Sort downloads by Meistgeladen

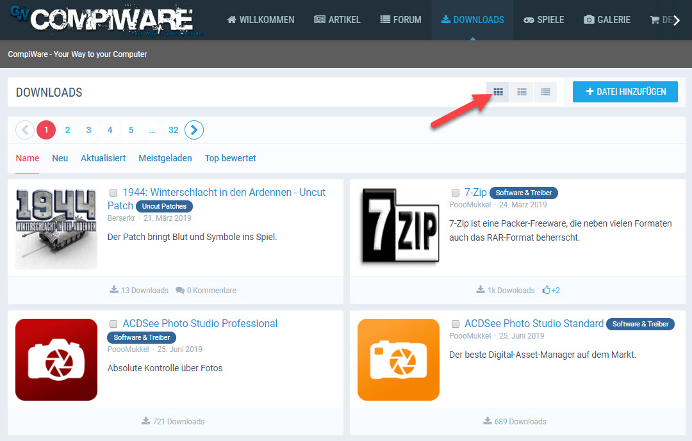(165, 158)
